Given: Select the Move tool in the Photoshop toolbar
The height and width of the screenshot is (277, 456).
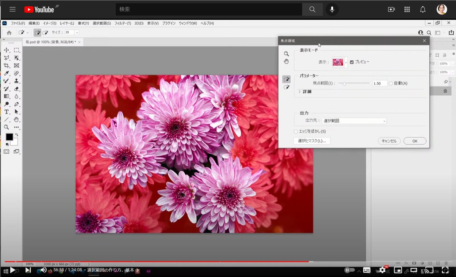Looking at the screenshot, I should (x=6, y=50).
